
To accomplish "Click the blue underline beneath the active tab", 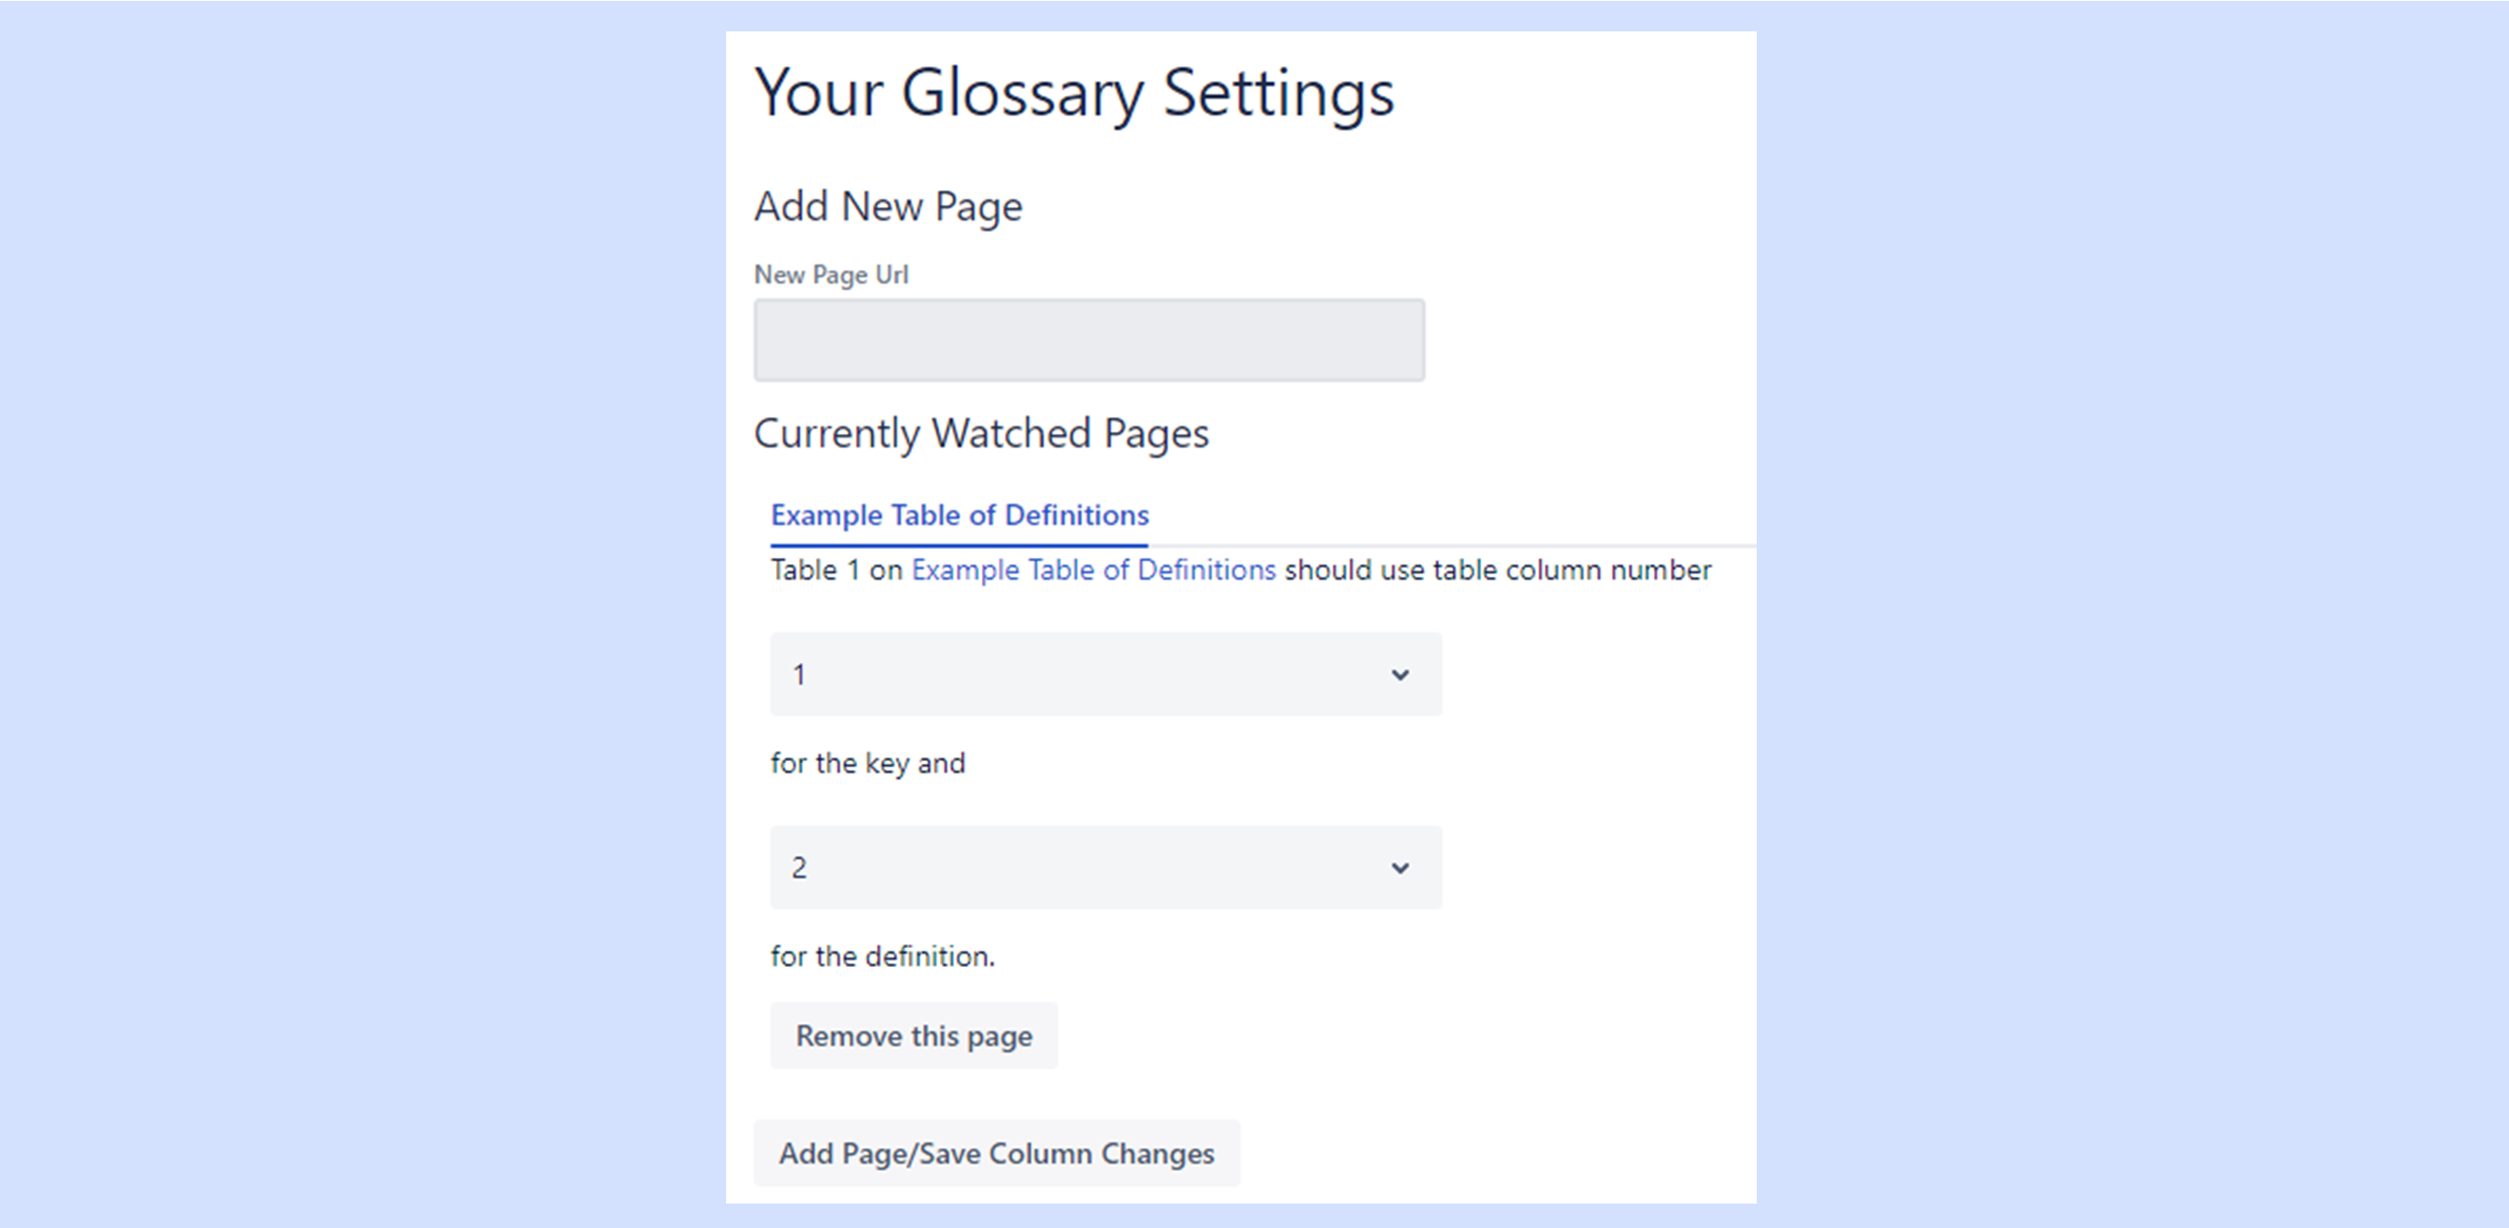I will click(x=959, y=545).
